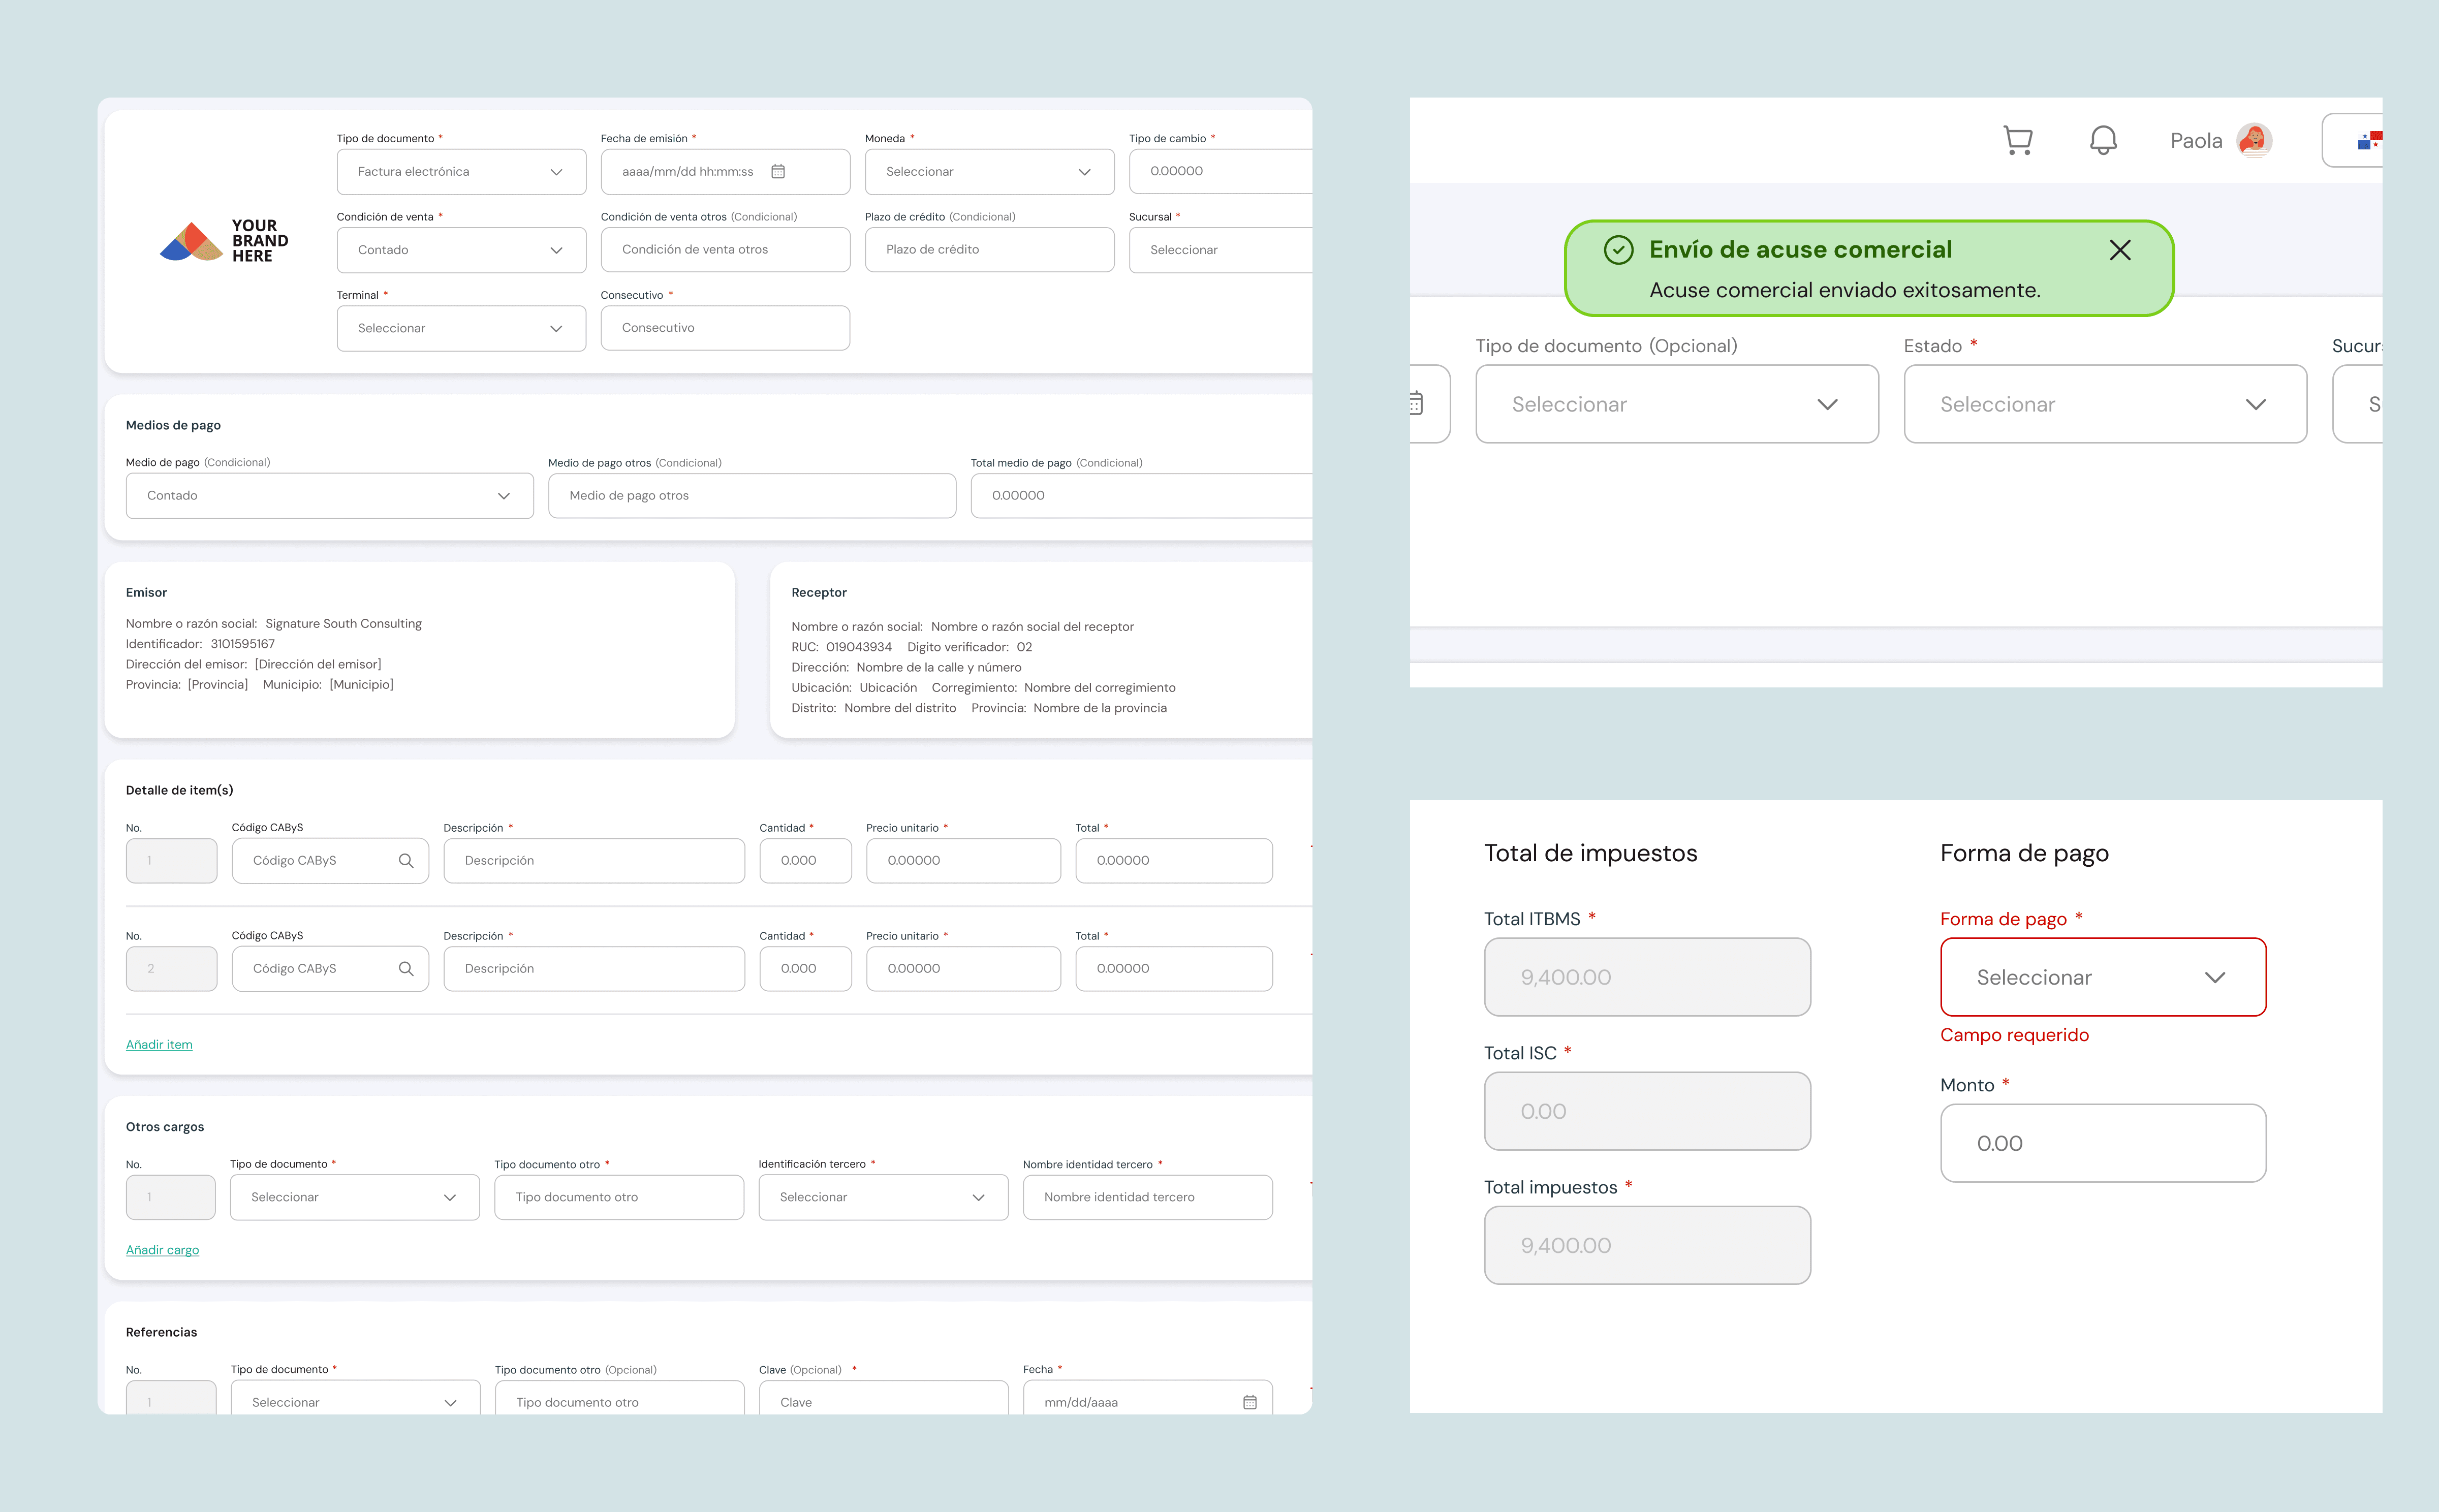Open the Forma de pago dropdown
Image resolution: width=2439 pixels, height=1512 pixels.
click(2103, 977)
